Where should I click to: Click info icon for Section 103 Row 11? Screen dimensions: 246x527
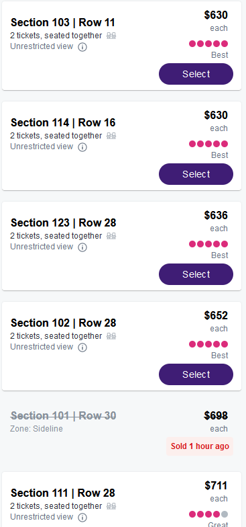click(x=82, y=47)
